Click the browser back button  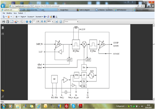[3, 6]
